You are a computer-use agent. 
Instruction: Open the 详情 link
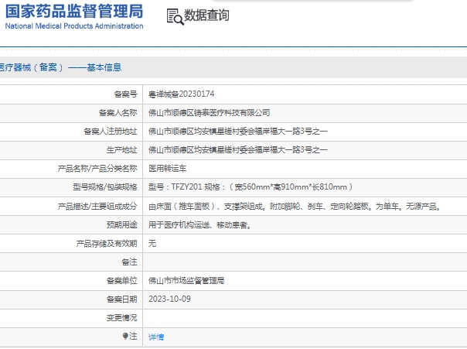[x=156, y=337]
